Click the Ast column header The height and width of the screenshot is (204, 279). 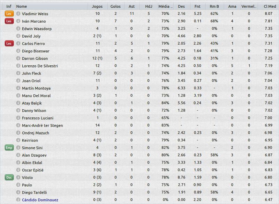click(132, 6)
